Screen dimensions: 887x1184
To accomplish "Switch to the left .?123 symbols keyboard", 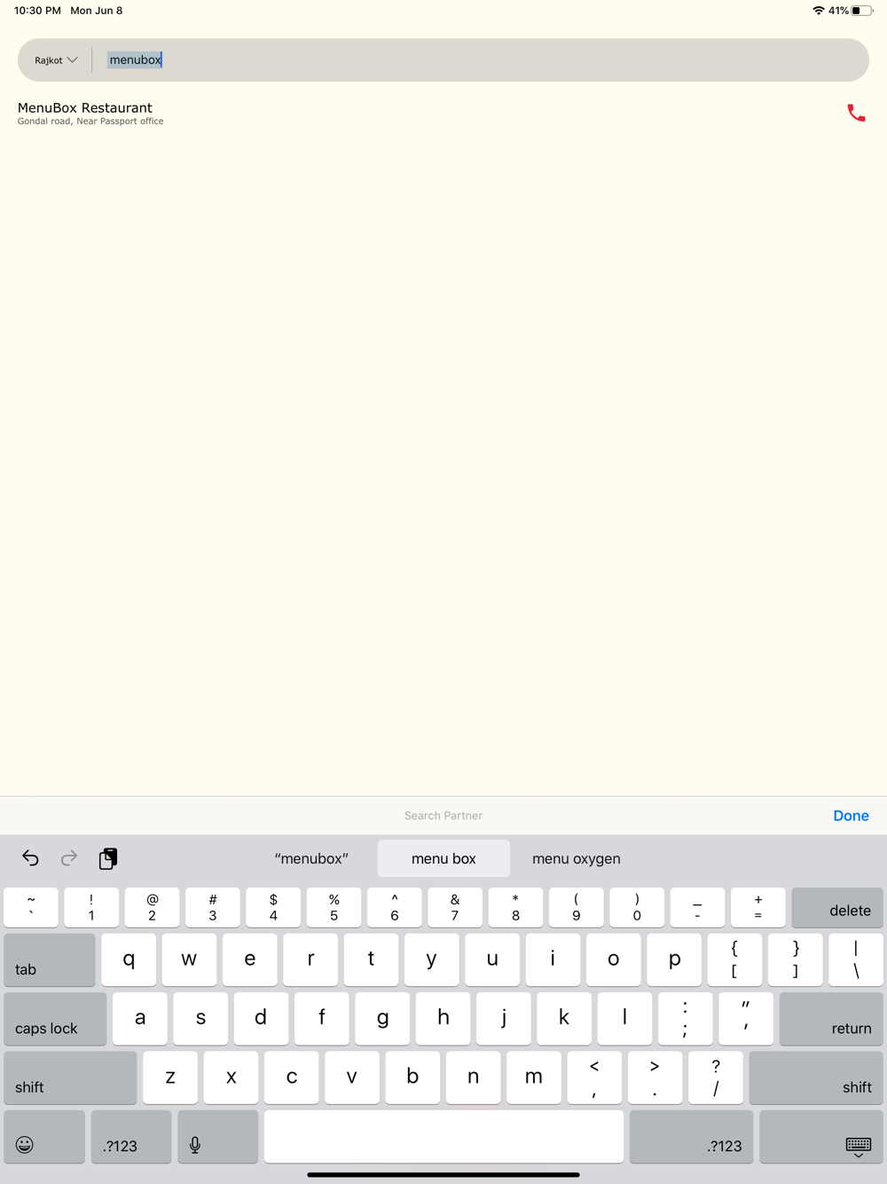I will pos(131,1136).
